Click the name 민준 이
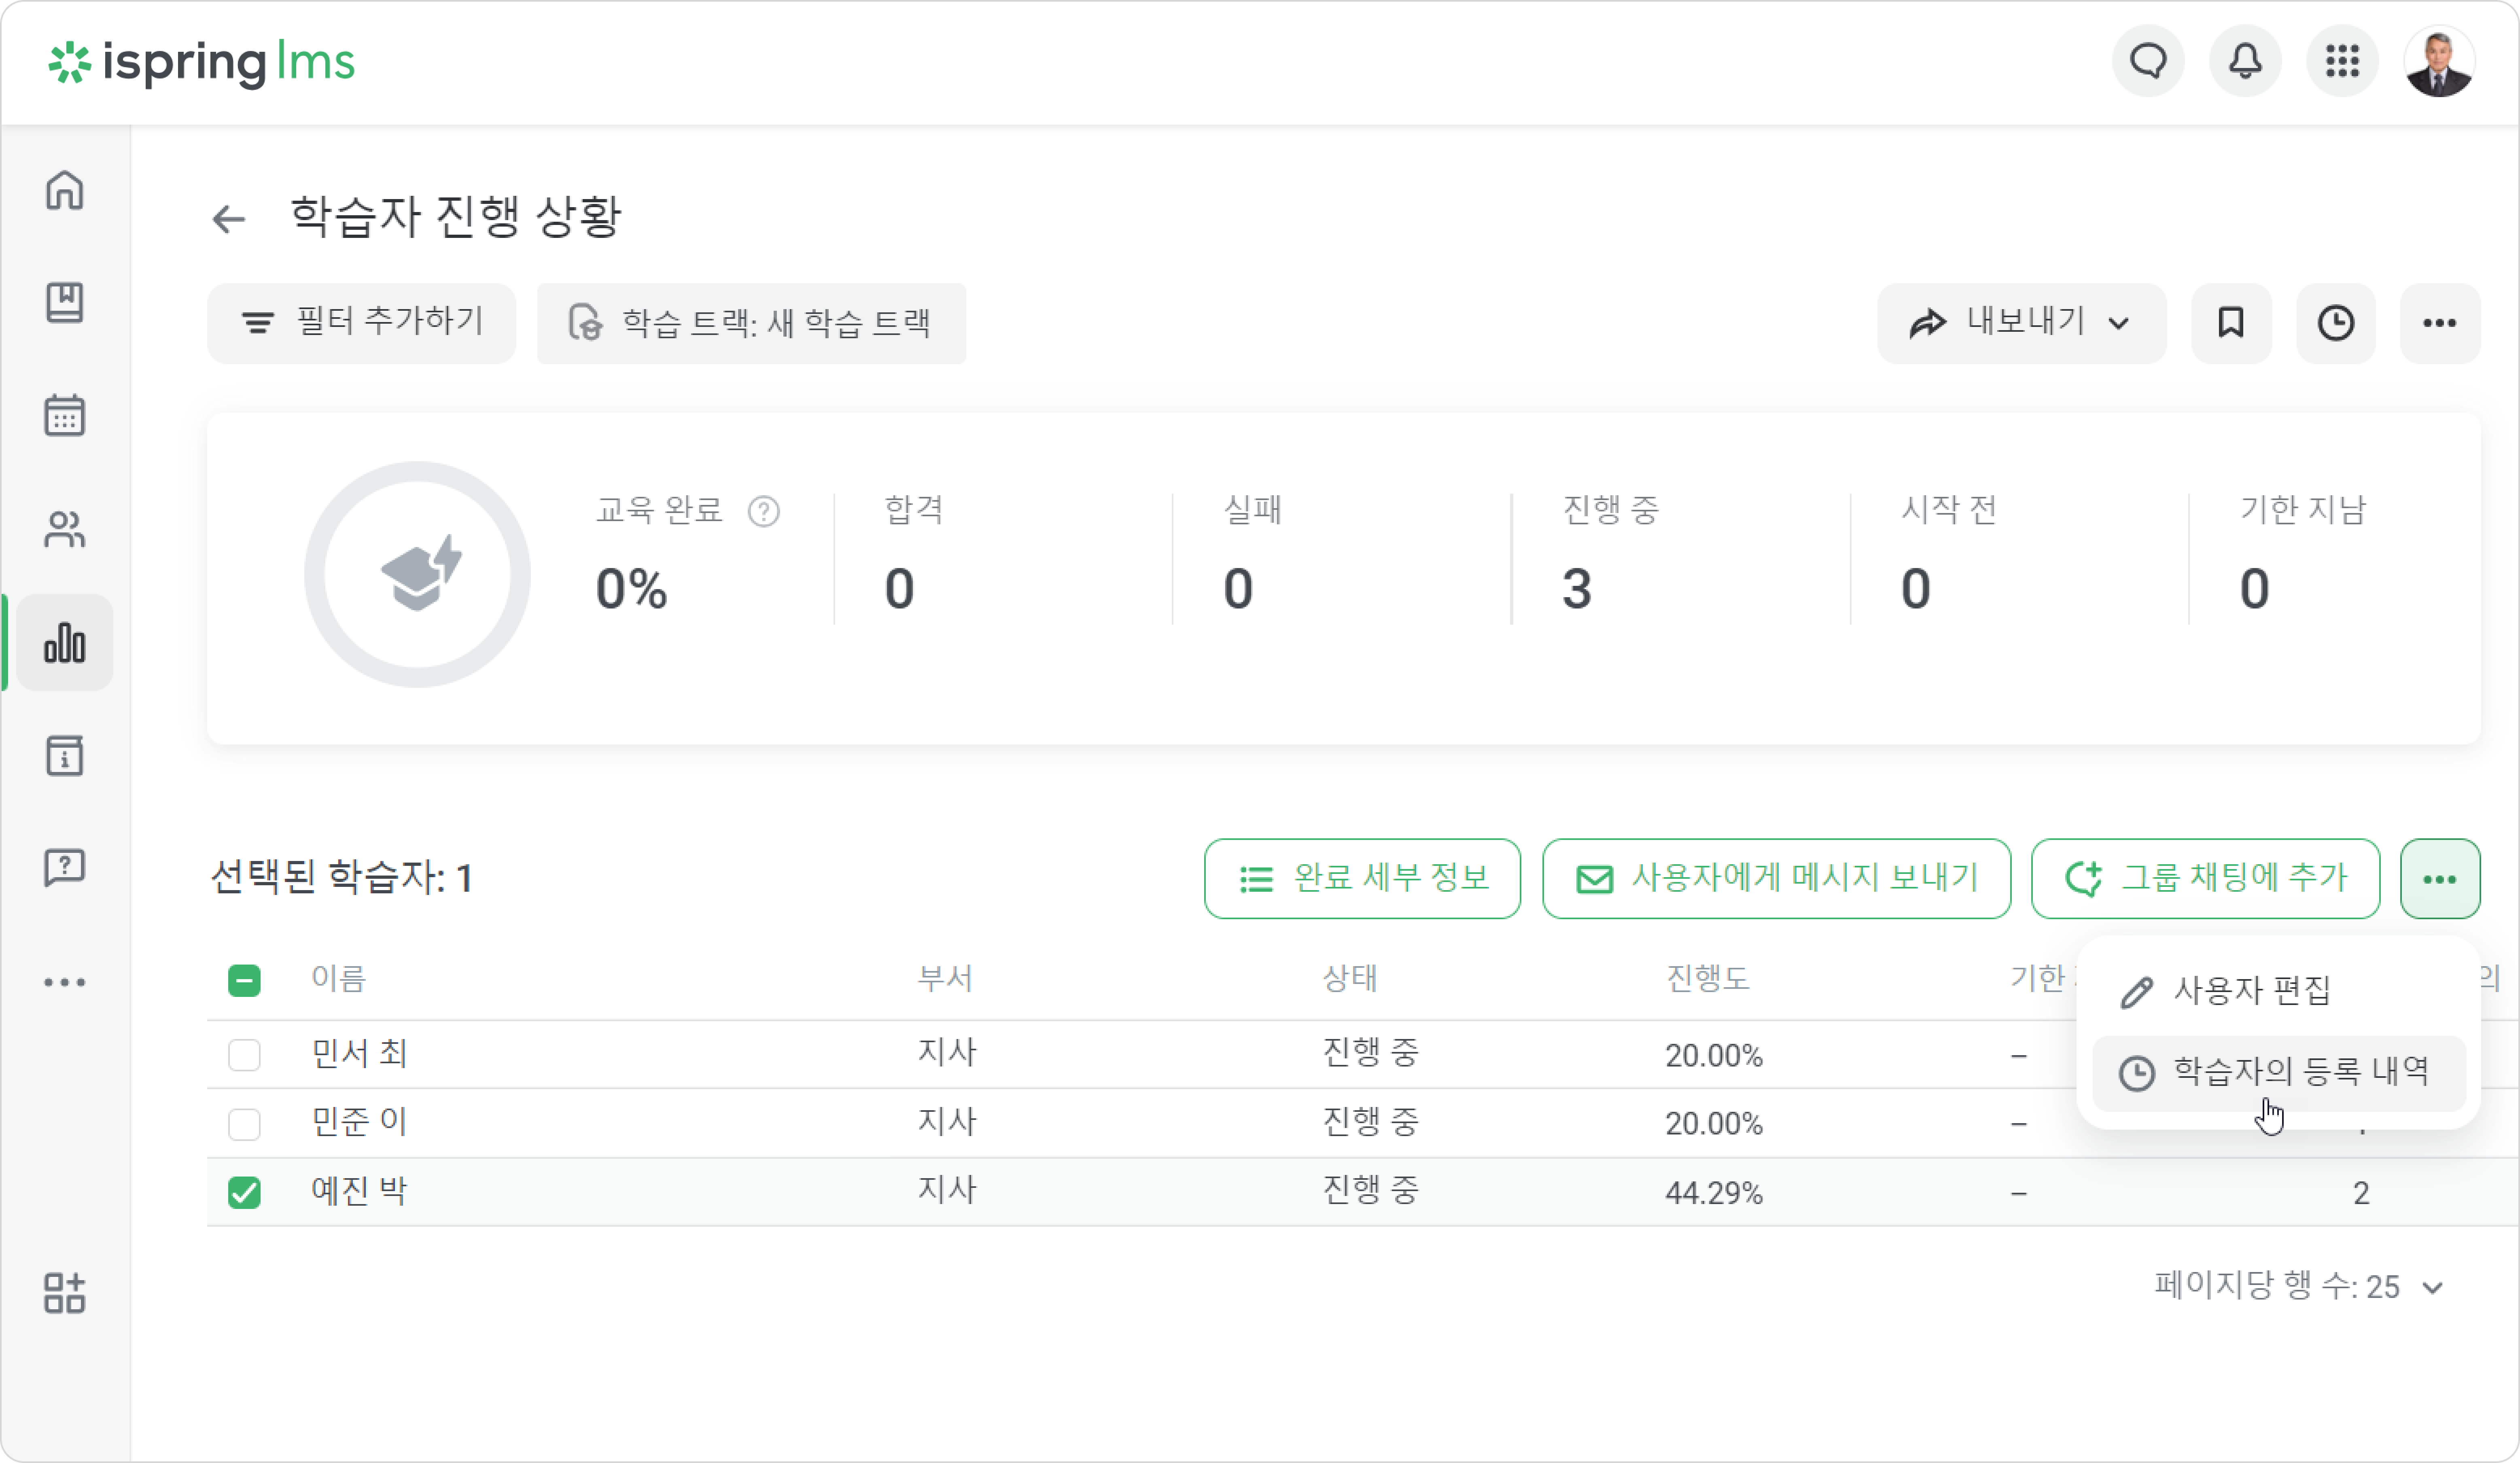This screenshot has width=2520, height=1463. pyautogui.click(x=359, y=1122)
